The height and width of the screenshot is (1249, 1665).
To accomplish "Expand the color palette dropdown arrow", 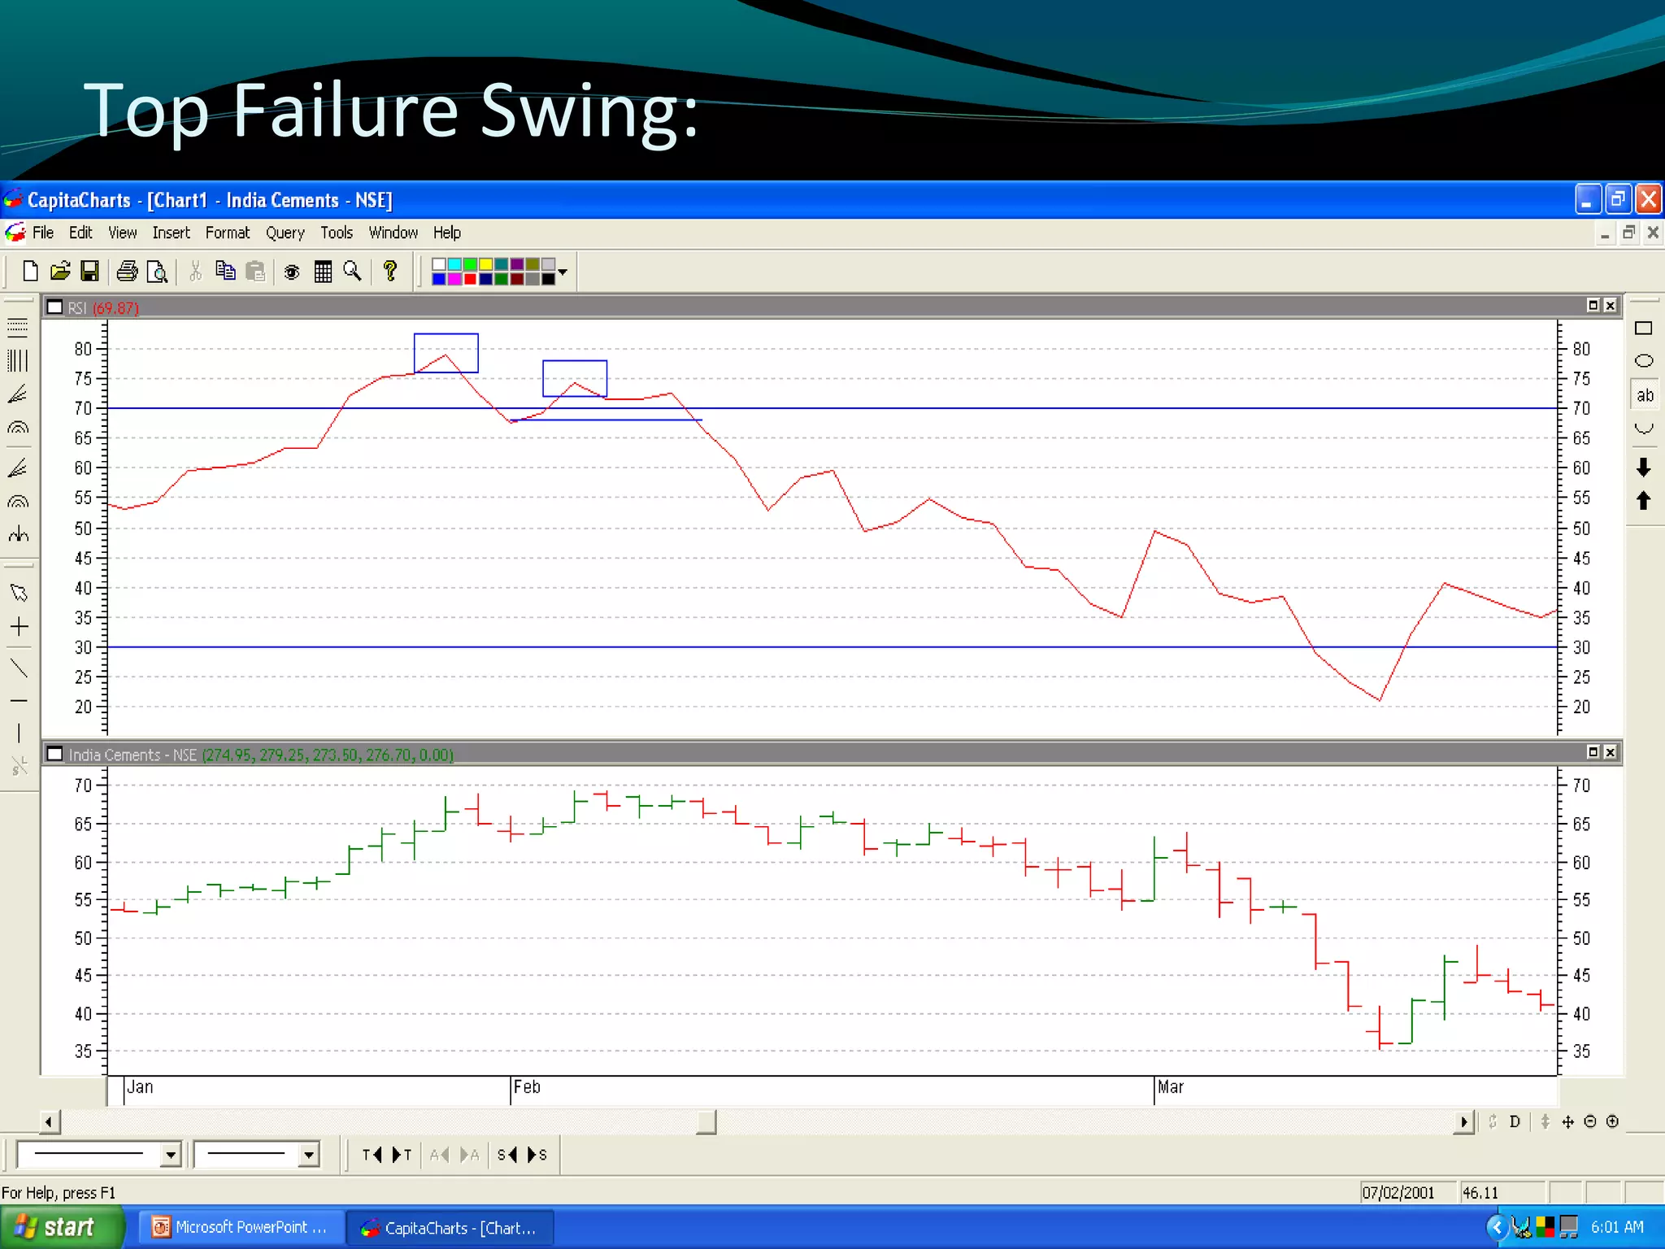I will [563, 272].
